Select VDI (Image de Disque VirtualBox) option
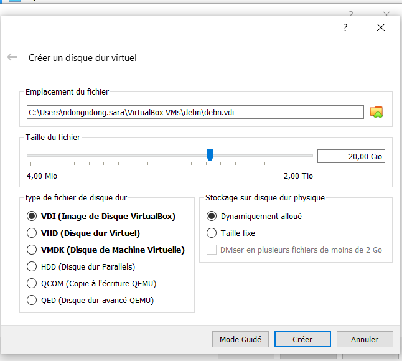The image size is (402, 361). (101, 216)
